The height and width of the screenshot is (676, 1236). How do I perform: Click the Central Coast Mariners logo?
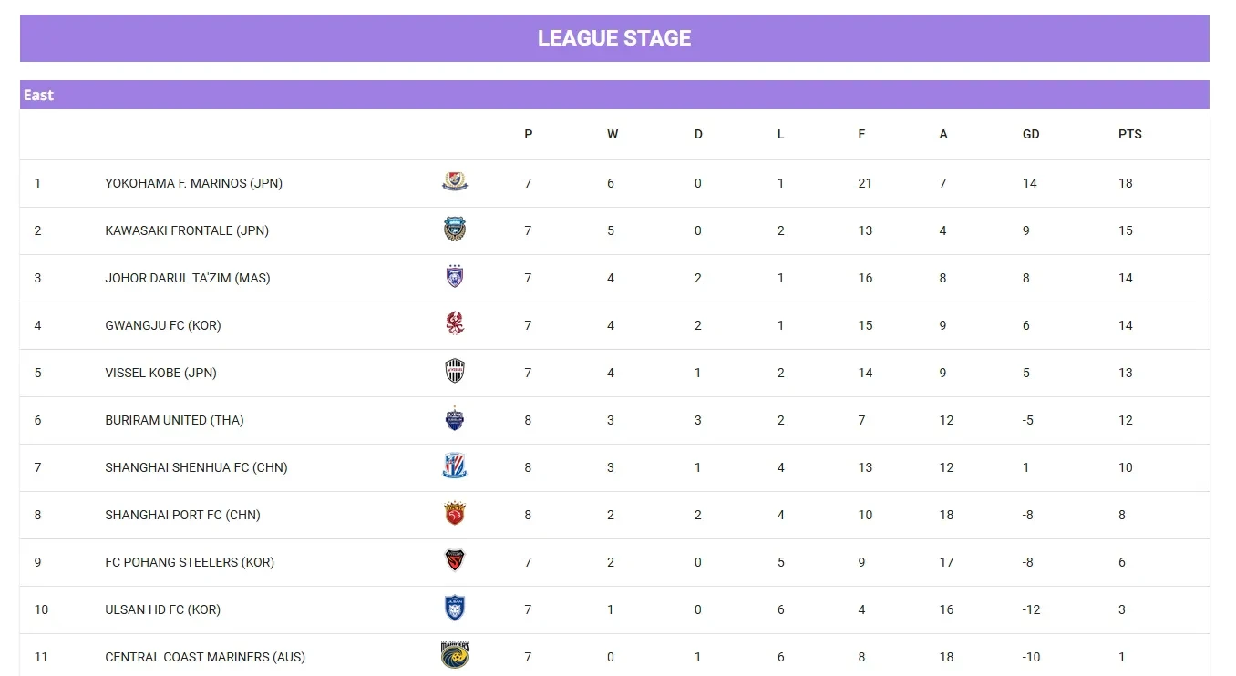455,656
